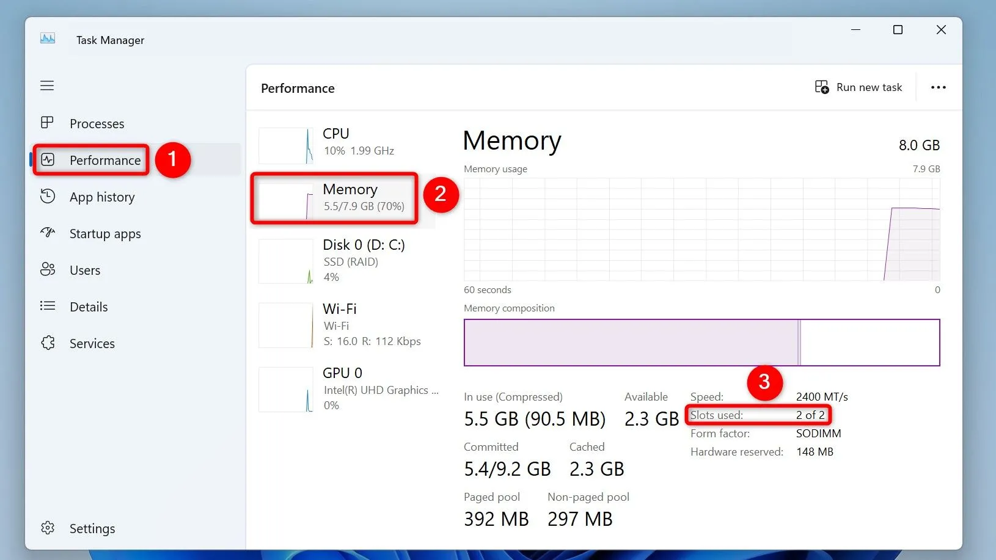
Task: Switch to the Performance tab
Action: point(104,160)
